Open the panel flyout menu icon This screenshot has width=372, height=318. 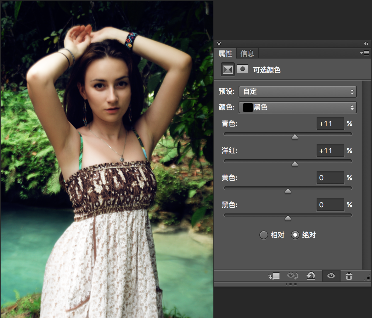click(365, 53)
